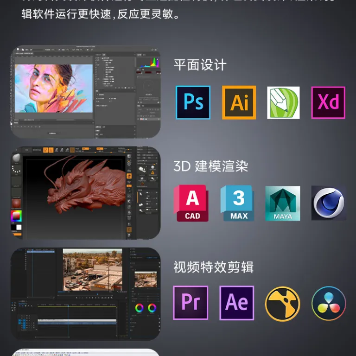Click the histogram panel in Photoshop screenshot

[149, 62]
